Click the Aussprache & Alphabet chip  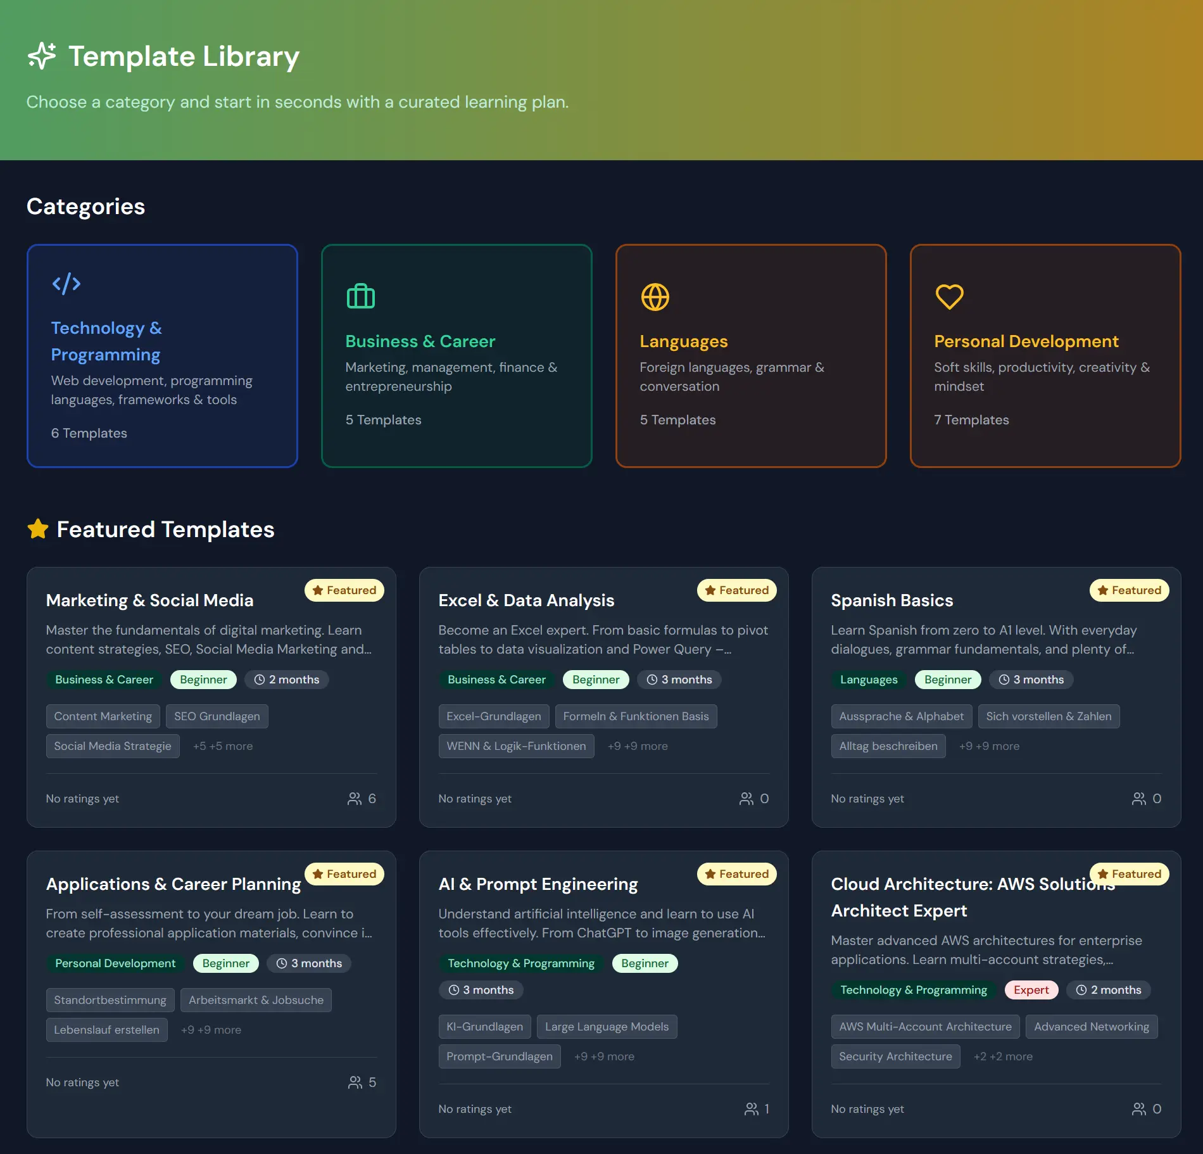click(x=902, y=716)
